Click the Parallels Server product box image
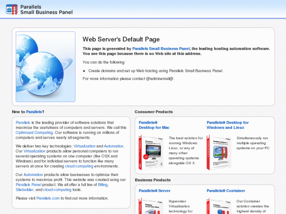Image resolution: width=286 pixels, height=214 pixels. 151,206
